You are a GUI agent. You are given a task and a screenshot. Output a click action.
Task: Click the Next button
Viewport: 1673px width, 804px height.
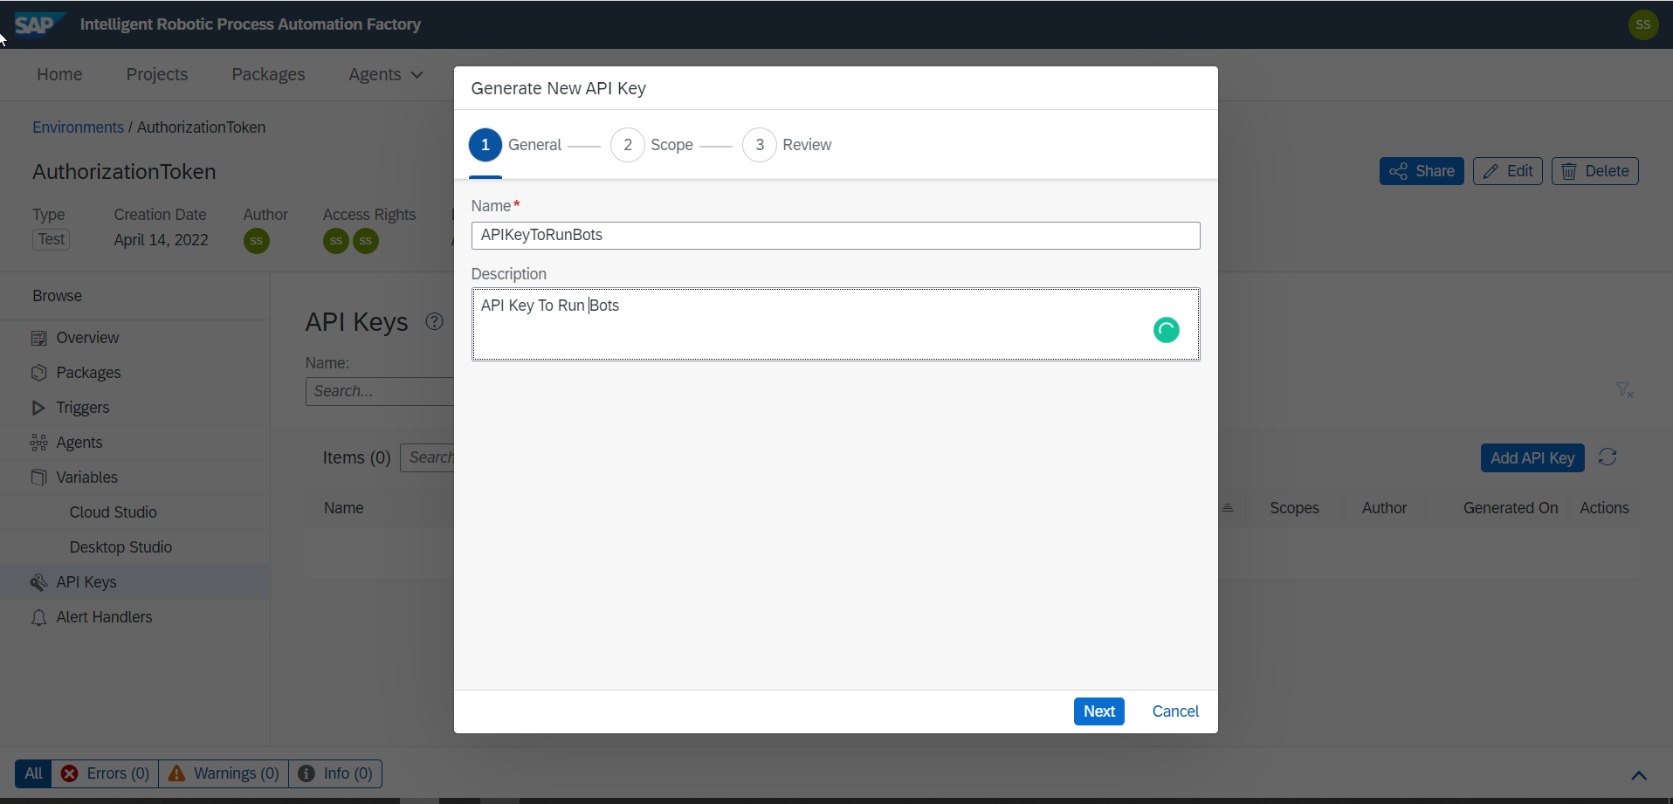tap(1098, 711)
